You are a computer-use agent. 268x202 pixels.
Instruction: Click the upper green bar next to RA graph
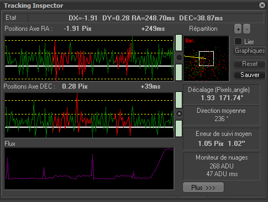(x=178, y=42)
